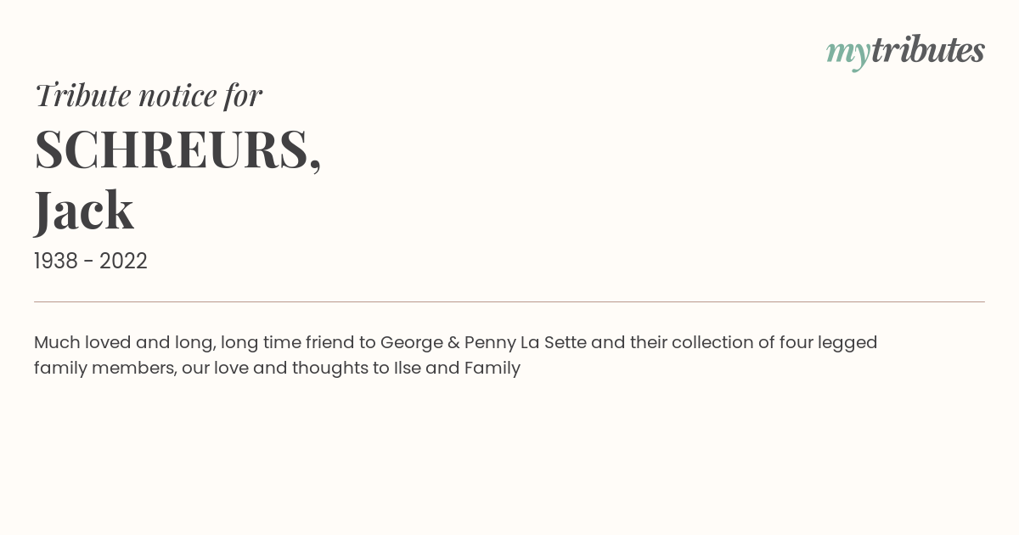The width and height of the screenshot is (1019, 535).
Task: Click the surname SCHREURS
Action: click(x=172, y=149)
